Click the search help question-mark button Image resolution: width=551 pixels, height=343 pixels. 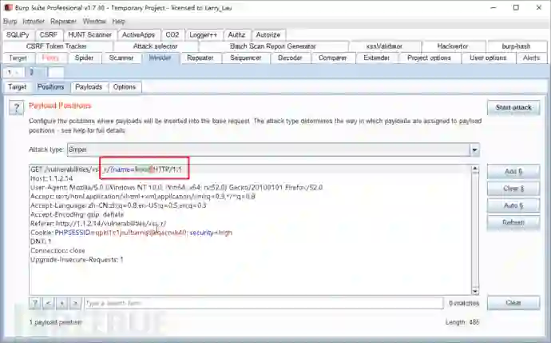(35, 303)
